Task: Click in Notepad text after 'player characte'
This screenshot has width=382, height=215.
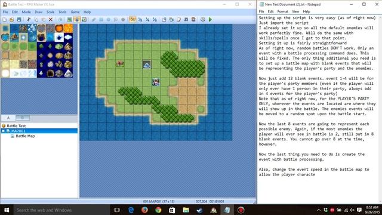Action: (316, 174)
